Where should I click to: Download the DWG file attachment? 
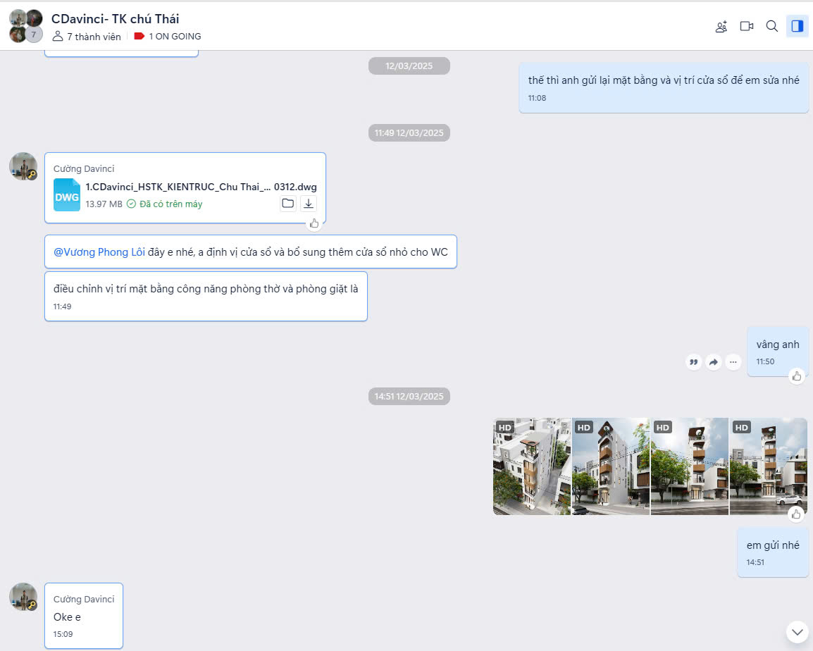(309, 204)
